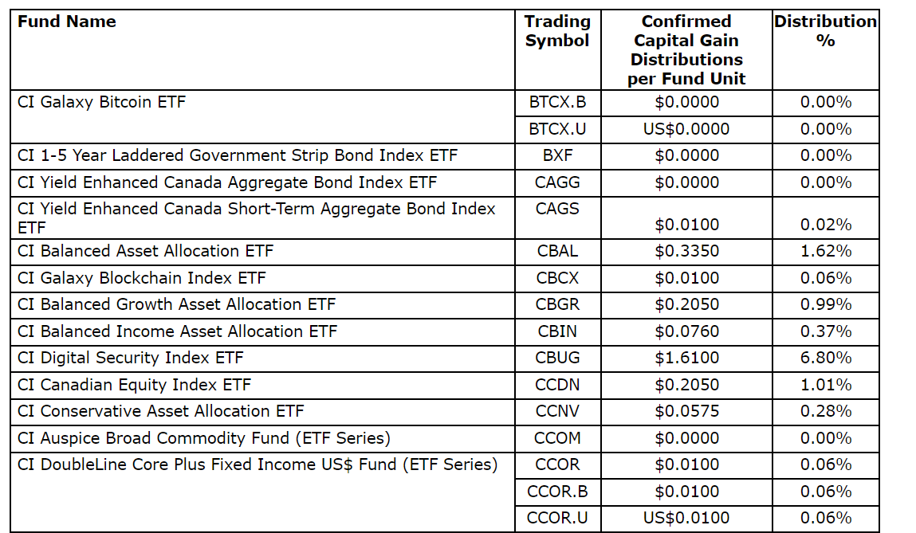This screenshot has height=533, width=916.
Task: Select the 0.37% distribution value
Action: pyautogui.click(x=825, y=331)
